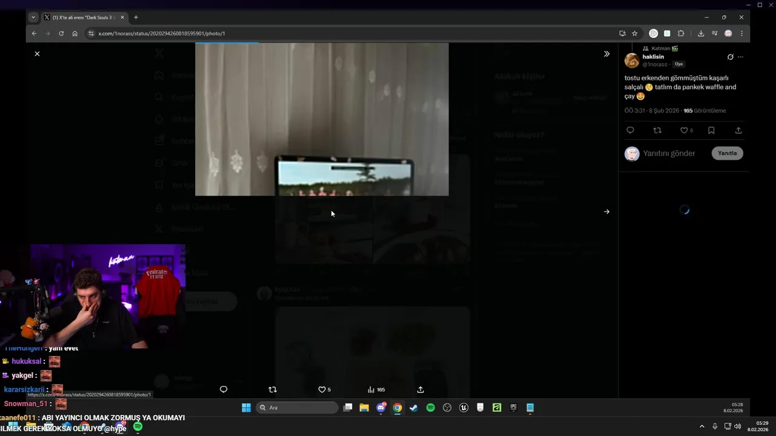This screenshot has width=776, height=436.
Task: Close the 'Dark Souls 3' X tab
Action: click(122, 18)
